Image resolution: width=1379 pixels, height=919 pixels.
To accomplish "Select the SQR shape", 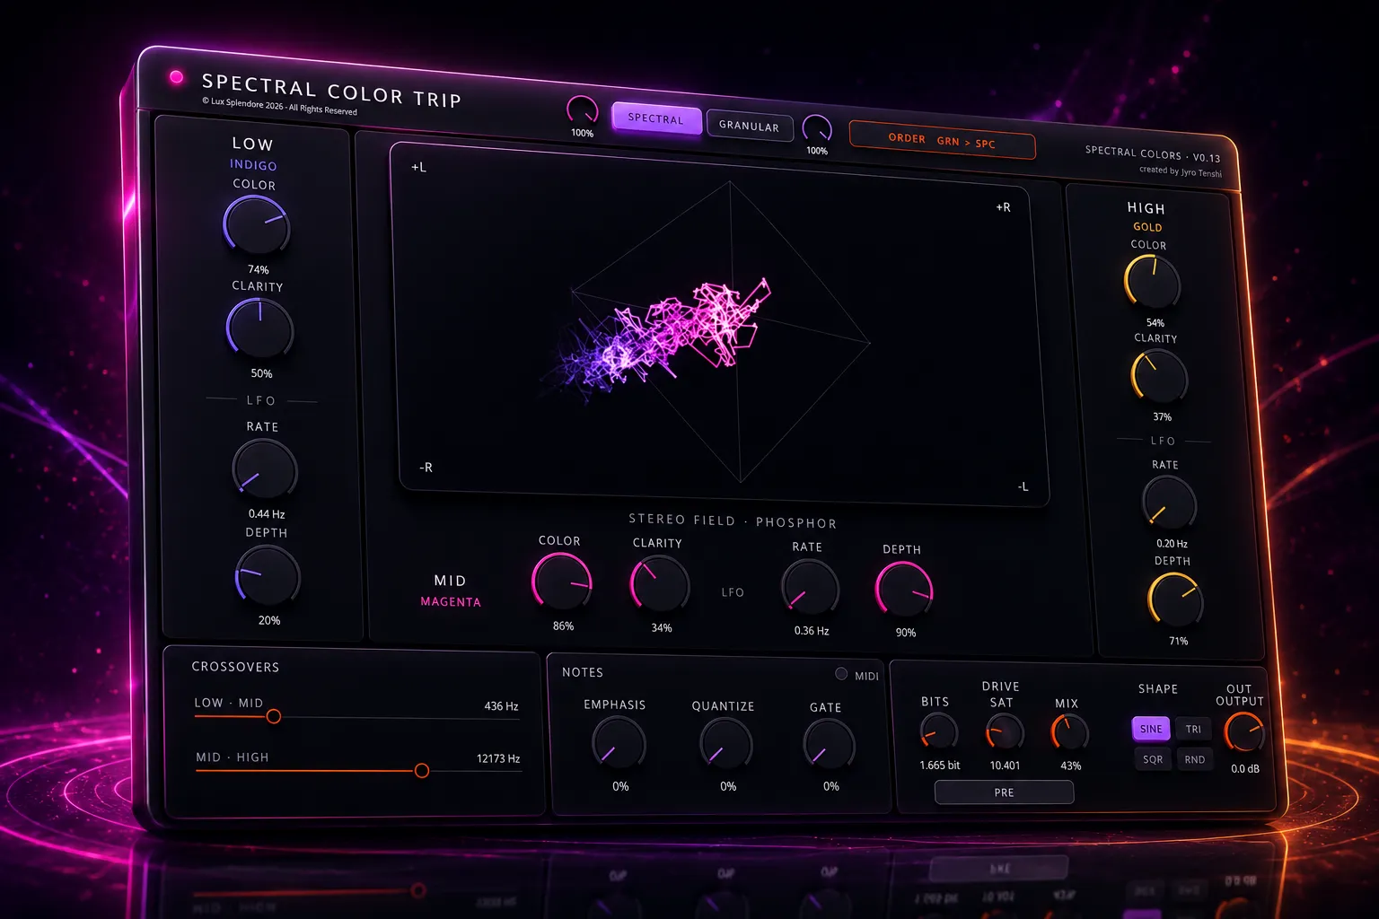I will (1153, 759).
